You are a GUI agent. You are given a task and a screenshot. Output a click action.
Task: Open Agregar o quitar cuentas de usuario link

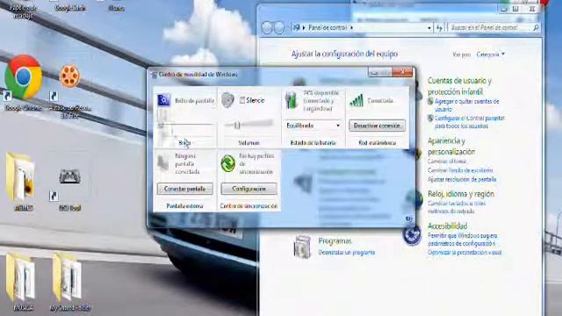pos(466,105)
